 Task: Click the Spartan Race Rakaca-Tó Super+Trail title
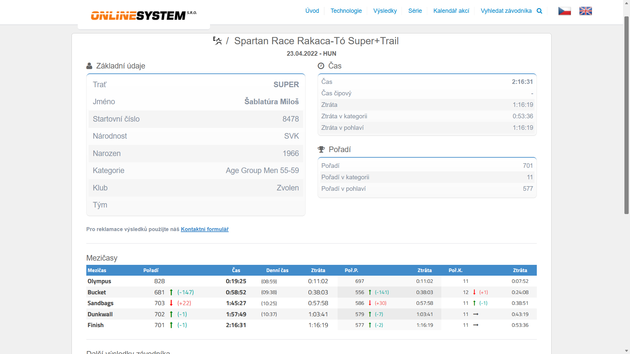point(316,41)
